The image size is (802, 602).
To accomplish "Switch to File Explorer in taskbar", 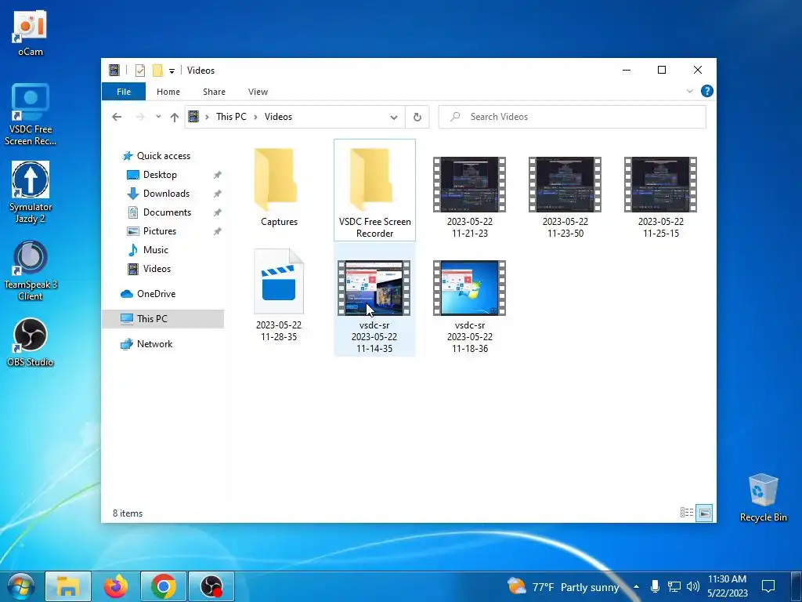I will point(68,586).
